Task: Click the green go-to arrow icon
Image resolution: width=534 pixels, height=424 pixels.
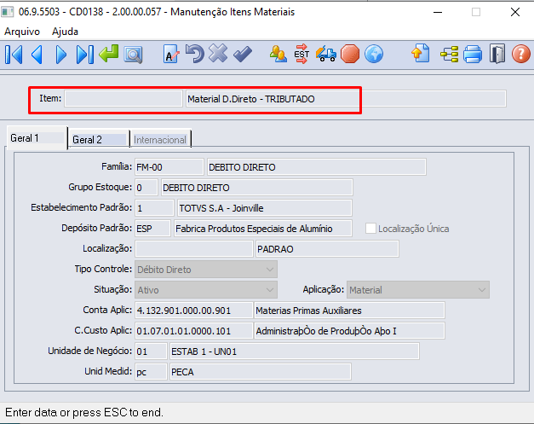Action: click(x=108, y=55)
